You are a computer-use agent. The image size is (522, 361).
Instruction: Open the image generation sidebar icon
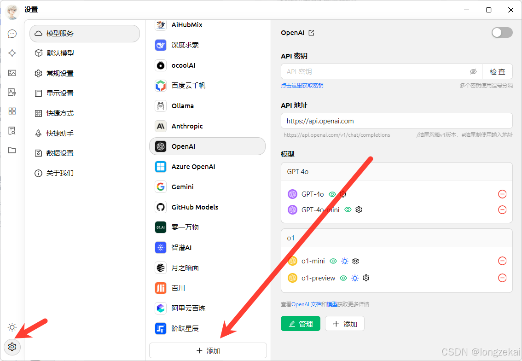click(12, 73)
